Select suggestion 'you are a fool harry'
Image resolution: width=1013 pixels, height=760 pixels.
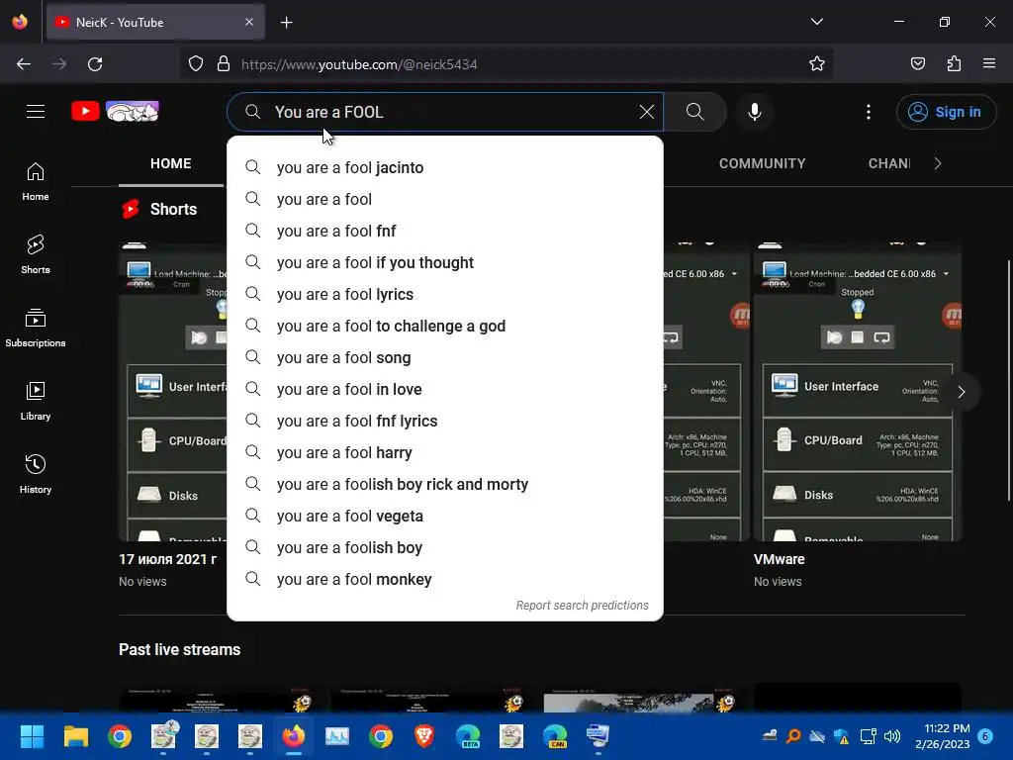click(x=445, y=452)
